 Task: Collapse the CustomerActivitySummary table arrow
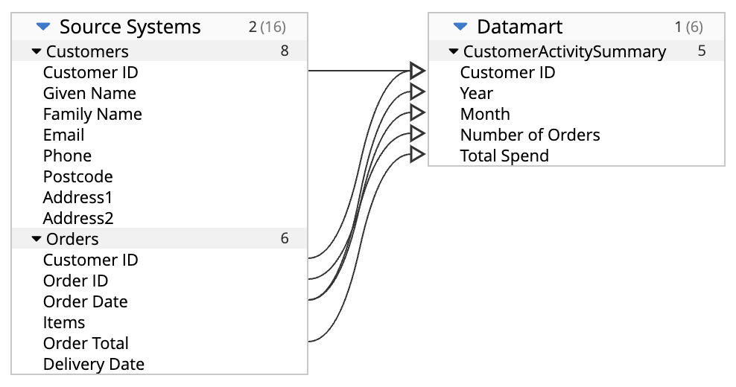coord(454,51)
